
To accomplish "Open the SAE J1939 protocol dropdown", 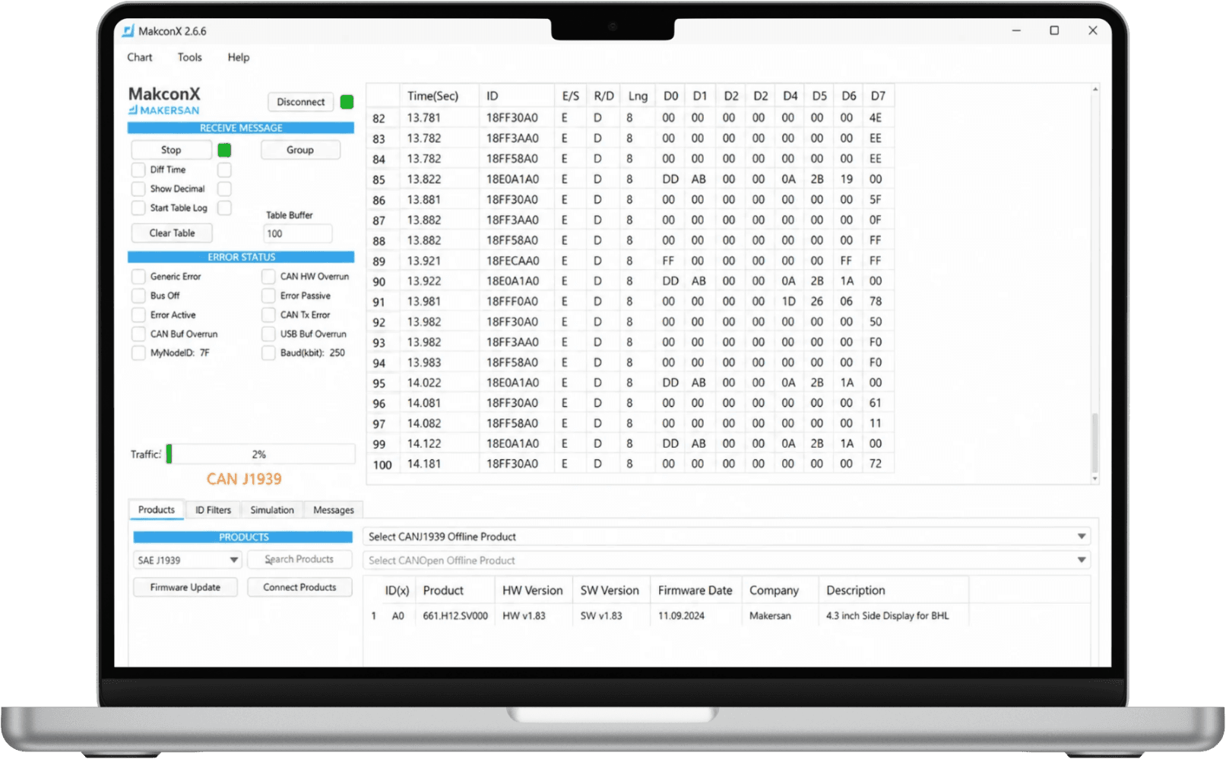I will click(188, 560).
